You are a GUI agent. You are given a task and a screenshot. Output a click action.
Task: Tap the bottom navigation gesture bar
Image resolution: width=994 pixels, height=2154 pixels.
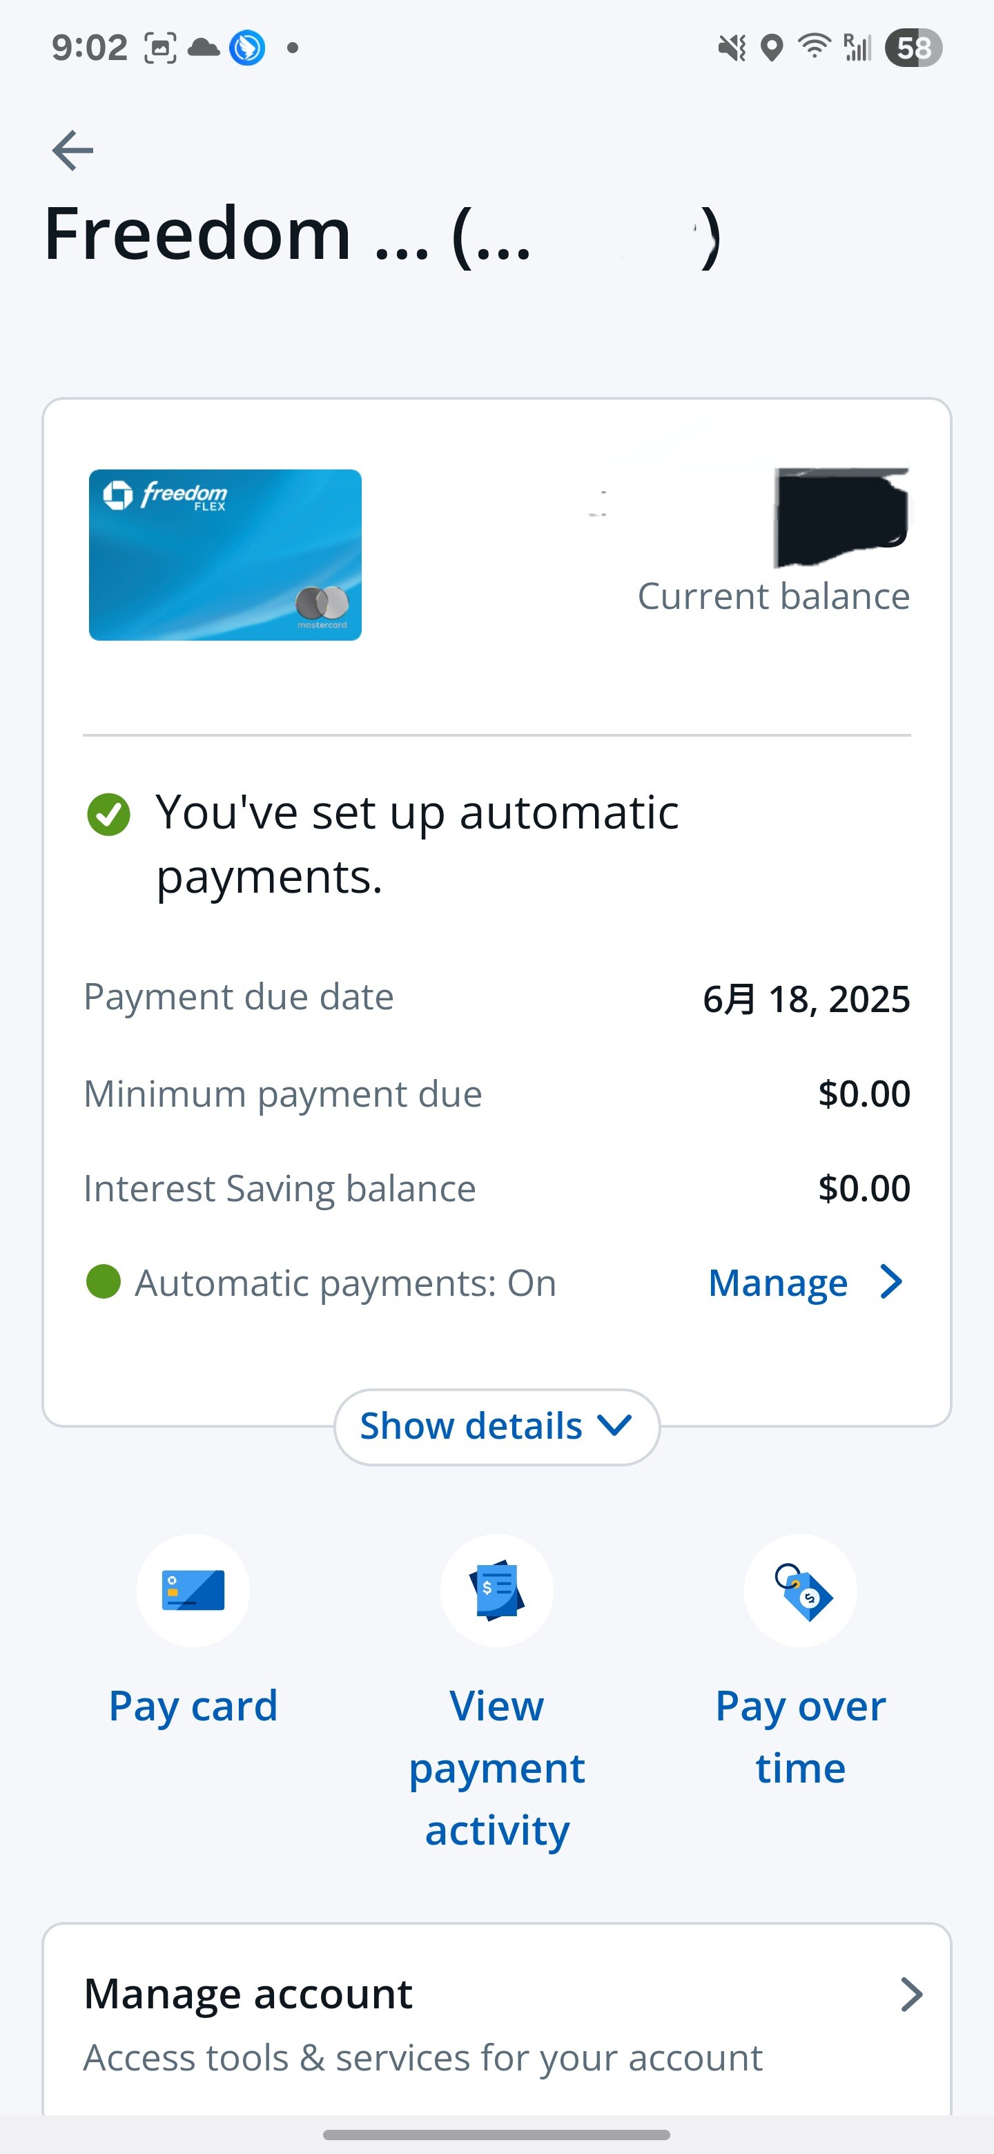point(496,2134)
